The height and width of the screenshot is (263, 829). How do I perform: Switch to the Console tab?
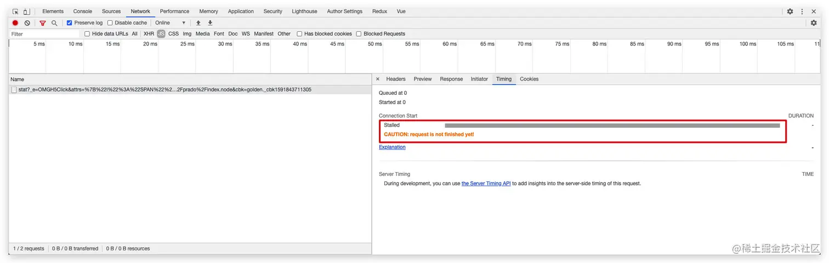(83, 12)
